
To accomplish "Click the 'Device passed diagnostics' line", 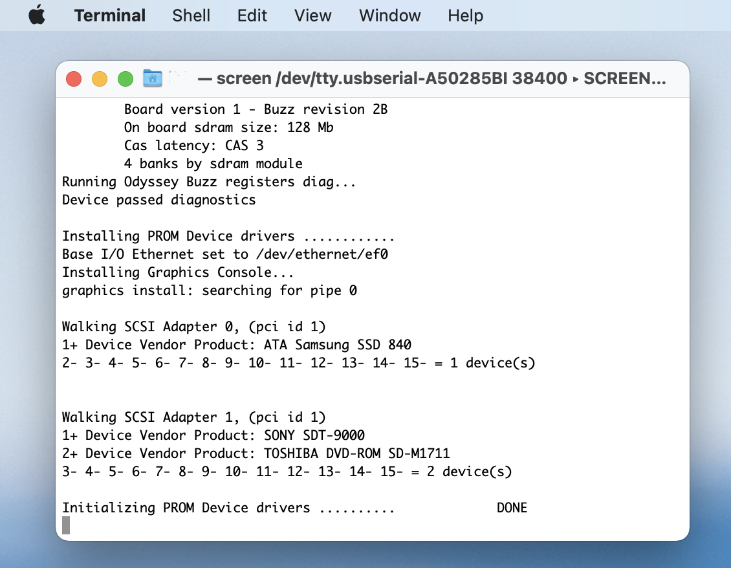I will point(159,200).
